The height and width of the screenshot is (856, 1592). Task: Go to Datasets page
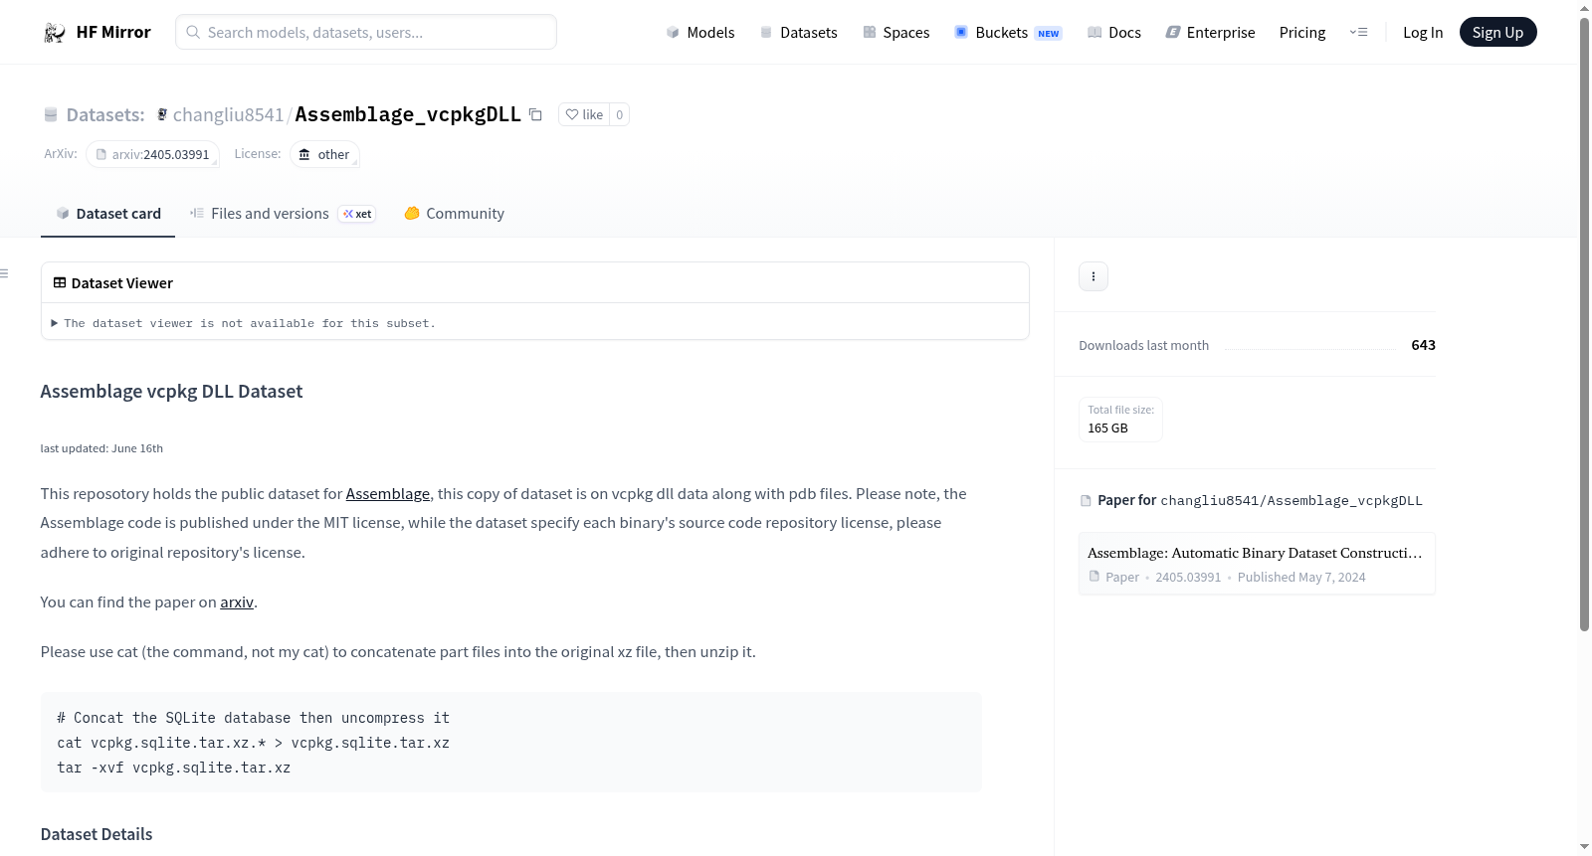[799, 33]
